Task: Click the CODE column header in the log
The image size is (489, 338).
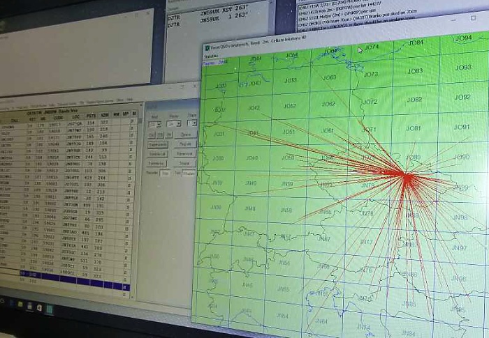Action: pyautogui.click(x=58, y=118)
